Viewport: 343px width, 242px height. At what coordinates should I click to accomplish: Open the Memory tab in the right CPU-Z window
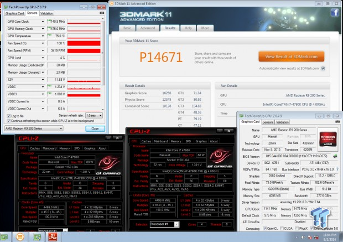pyautogui.click(x=176, y=141)
